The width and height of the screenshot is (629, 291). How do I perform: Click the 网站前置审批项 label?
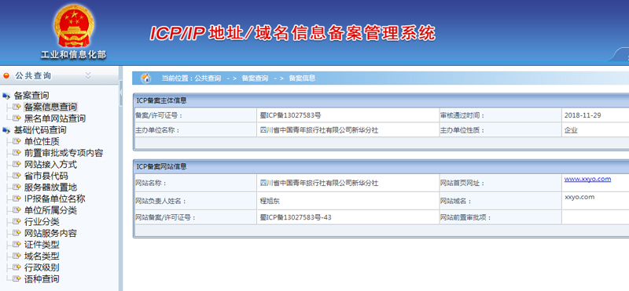[x=465, y=217]
